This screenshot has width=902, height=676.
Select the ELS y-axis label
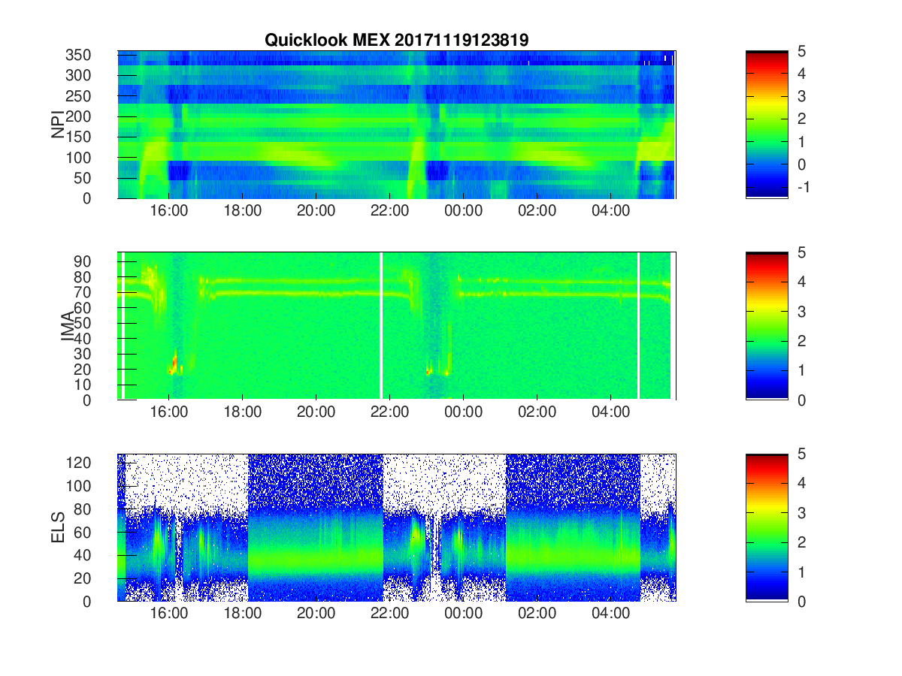(x=57, y=527)
